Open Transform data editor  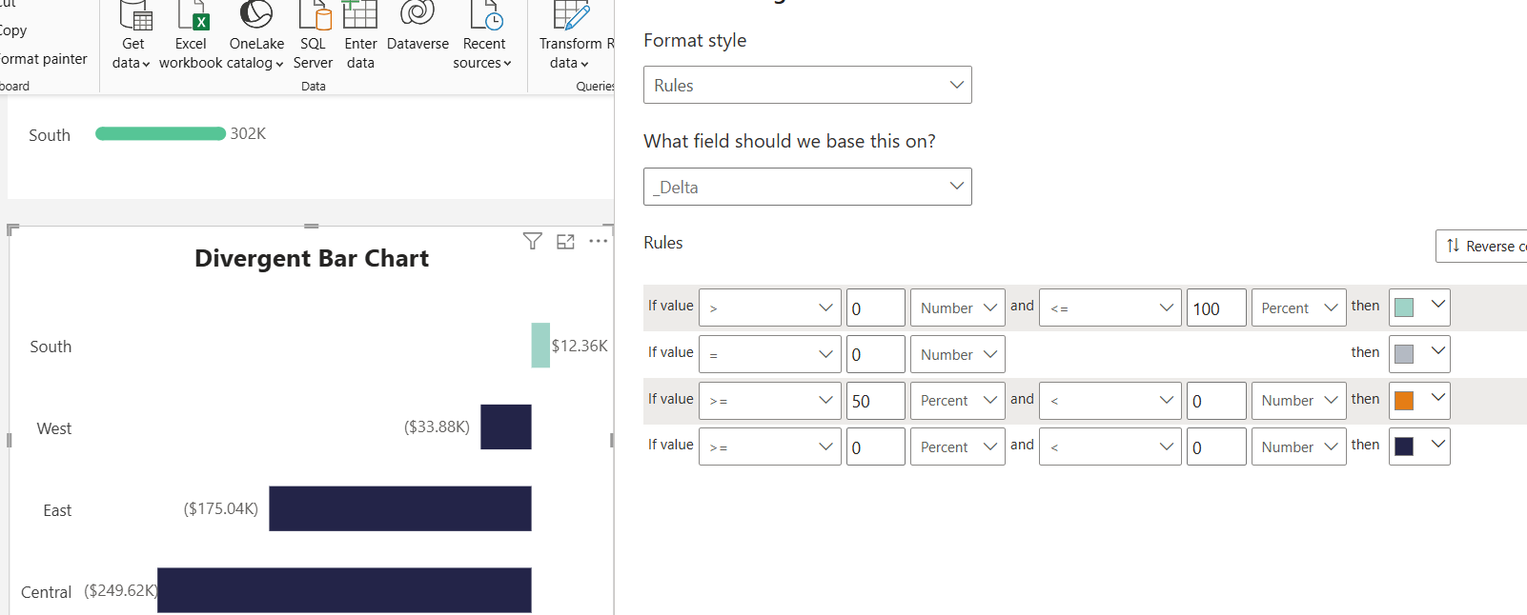tap(572, 36)
